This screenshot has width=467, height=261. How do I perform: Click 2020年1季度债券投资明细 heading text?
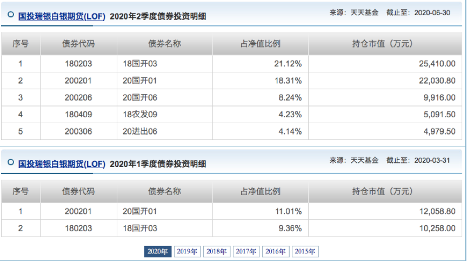point(158,164)
